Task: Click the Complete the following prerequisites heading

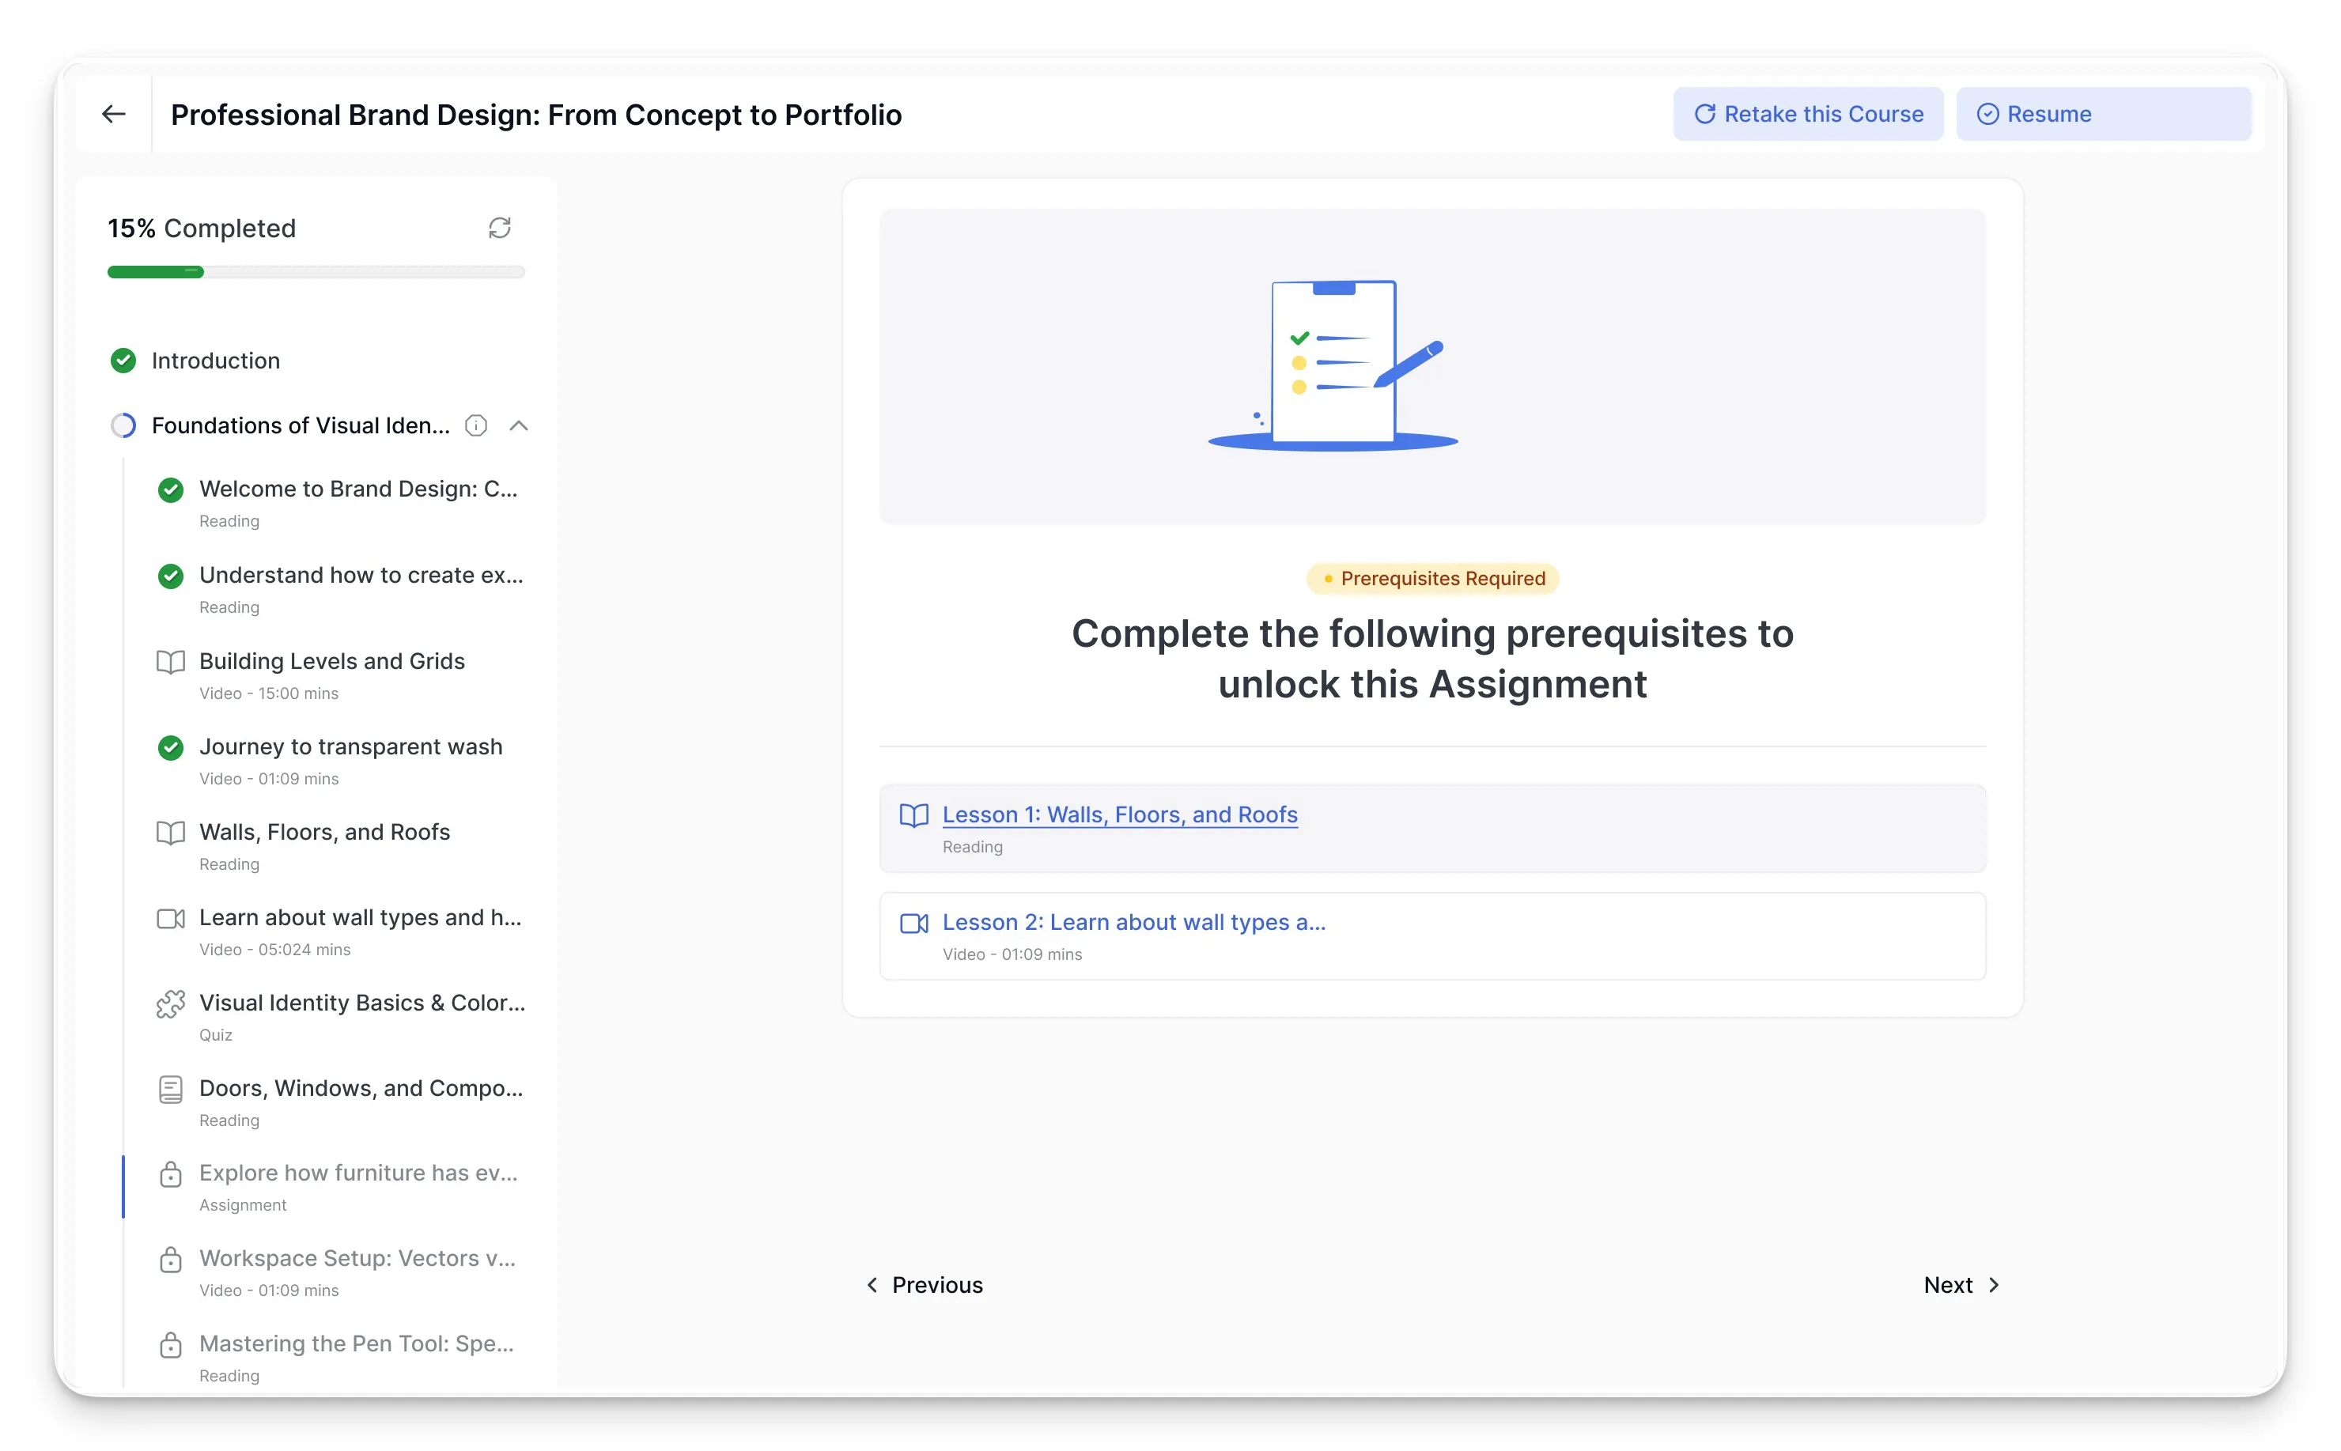Action: tap(1432, 659)
